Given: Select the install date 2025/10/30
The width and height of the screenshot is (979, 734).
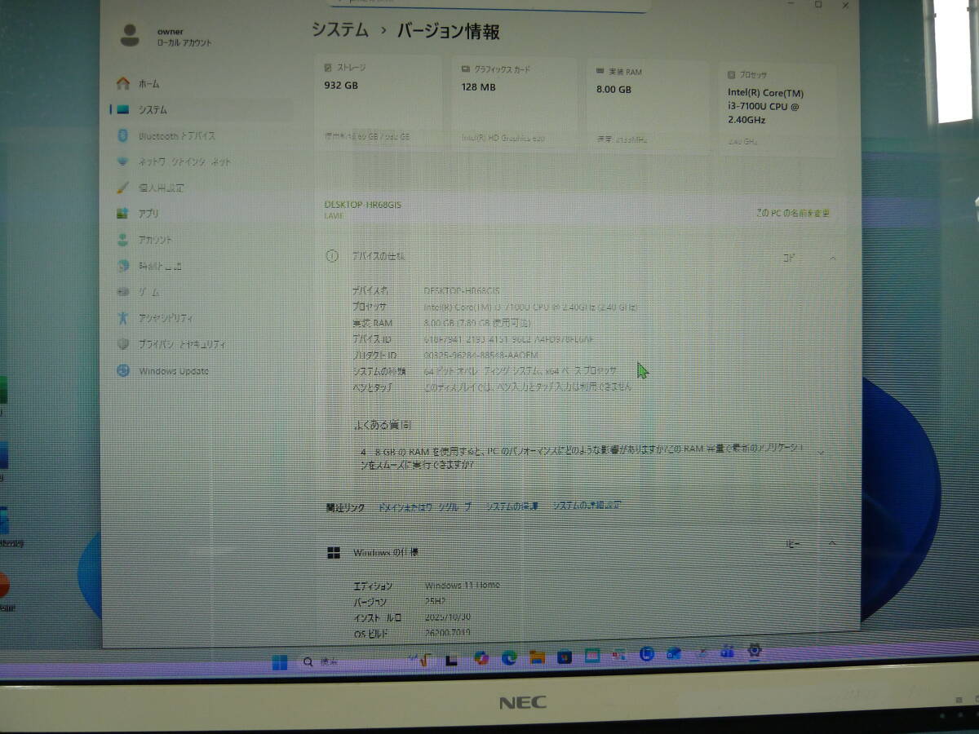Looking at the screenshot, I should (x=448, y=617).
